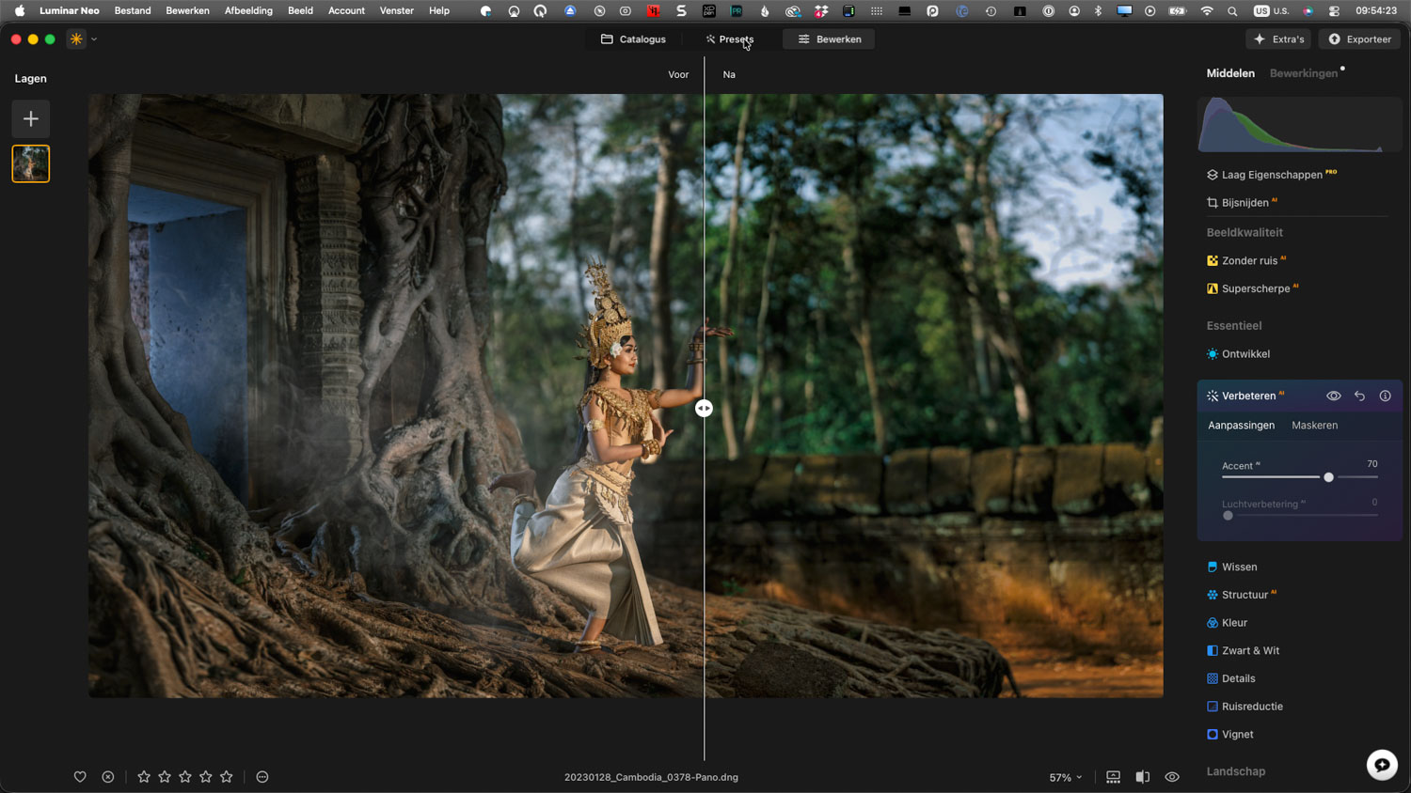Toggle original preview eye icon at bottom
The height and width of the screenshot is (793, 1411).
(x=1172, y=777)
